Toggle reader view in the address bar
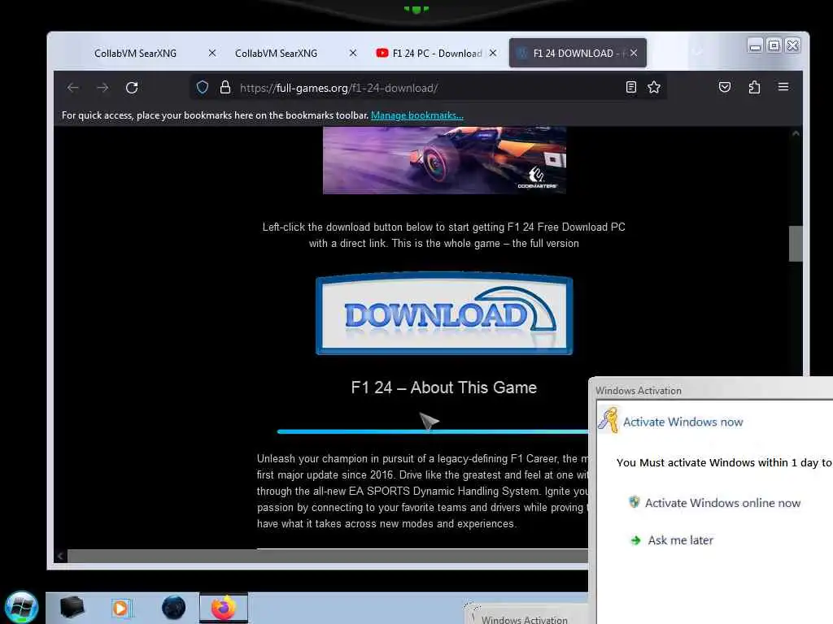Screen dimensions: 833x624 coord(630,87)
